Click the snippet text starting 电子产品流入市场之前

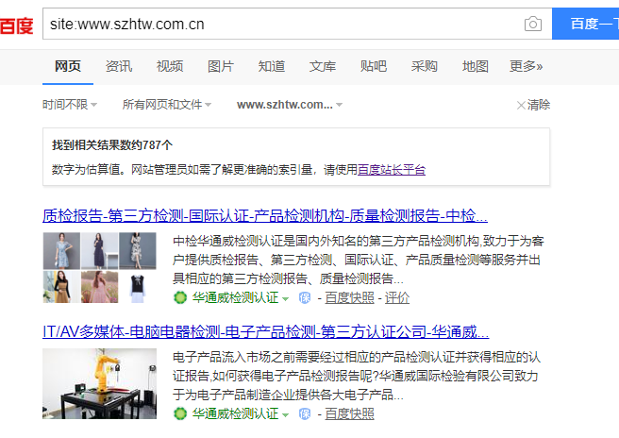(357, 376)
